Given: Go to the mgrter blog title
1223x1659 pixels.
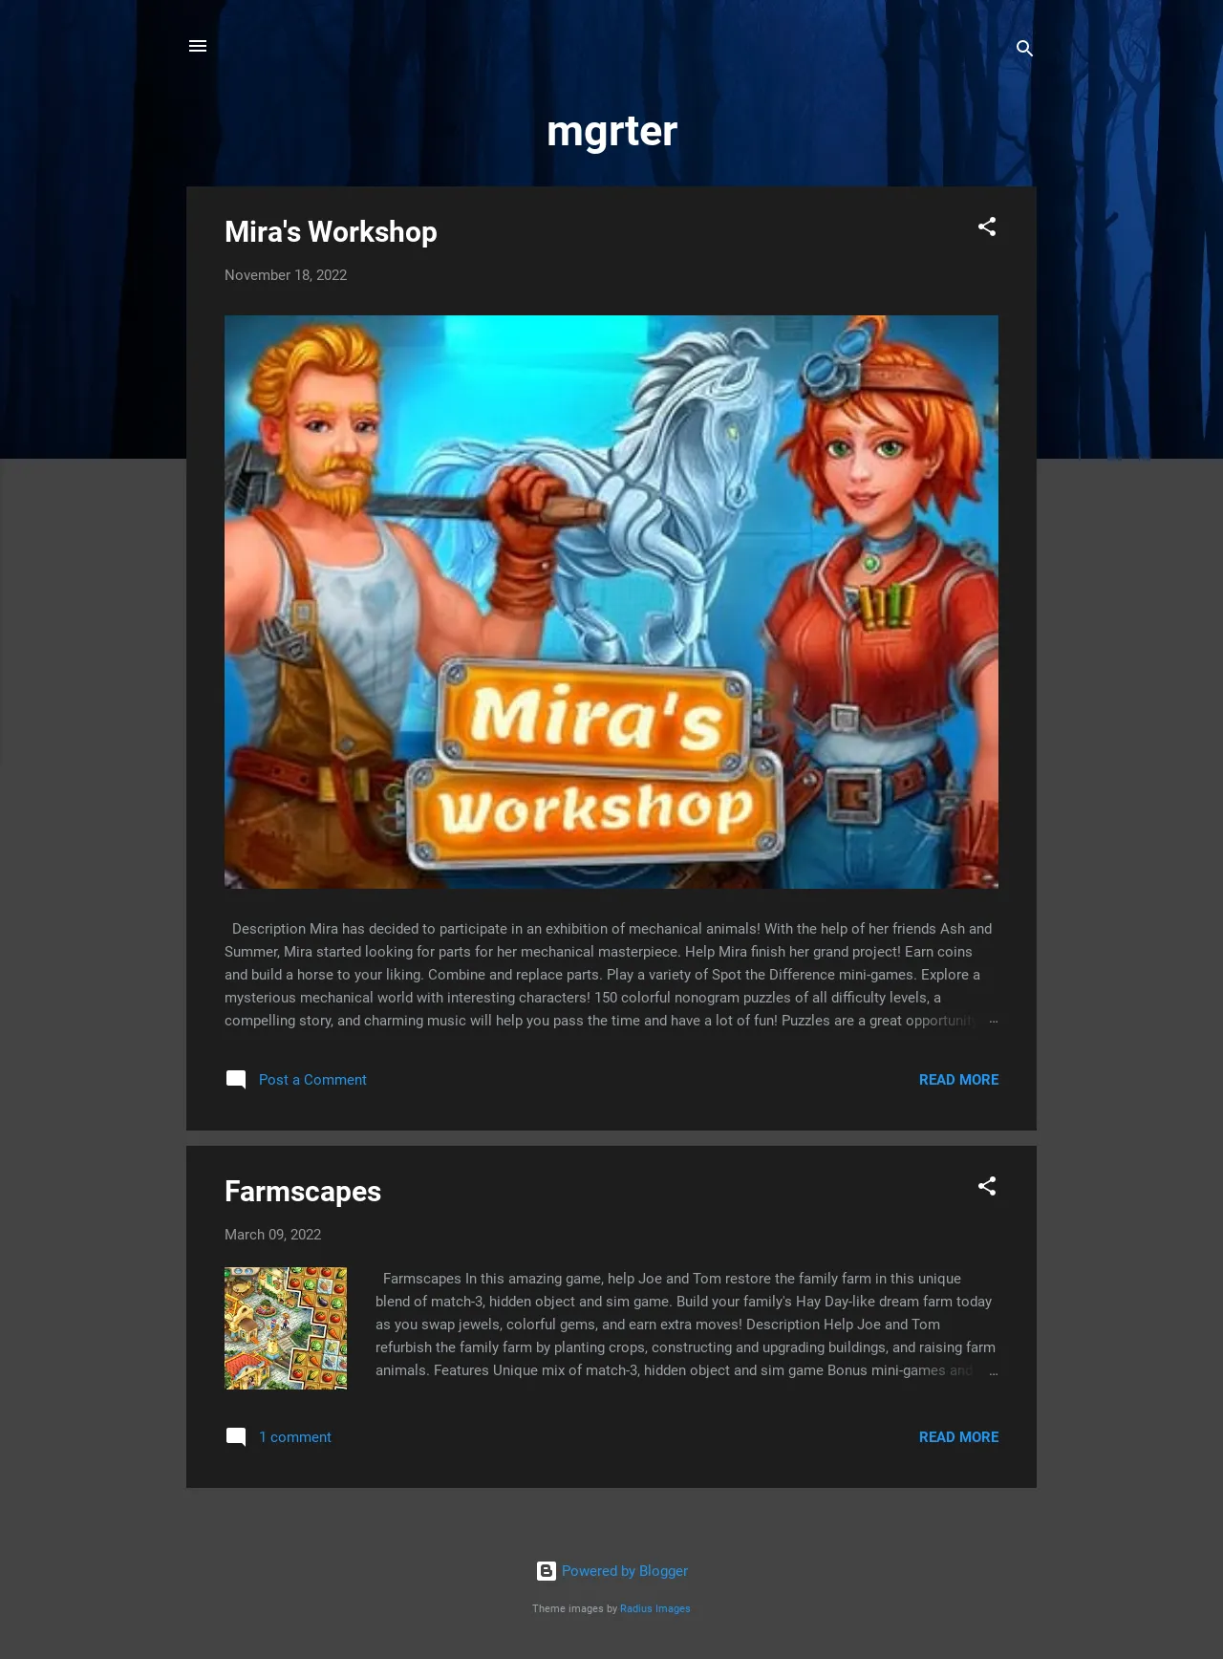Looking at the screenshot, I should [x=611, y=131].
